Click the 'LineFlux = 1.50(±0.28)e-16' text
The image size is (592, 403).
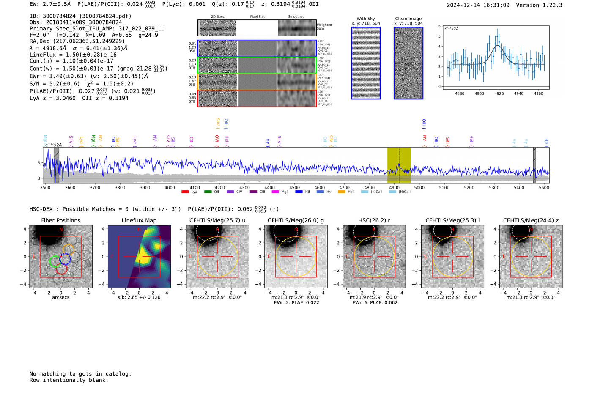73,55
